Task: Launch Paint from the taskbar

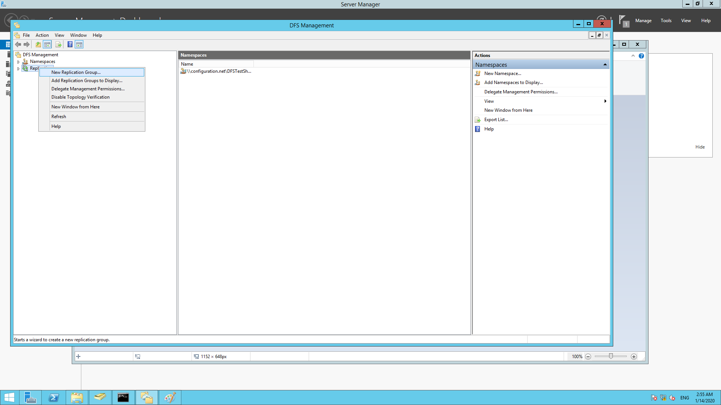Action: (x=170, y=397)
